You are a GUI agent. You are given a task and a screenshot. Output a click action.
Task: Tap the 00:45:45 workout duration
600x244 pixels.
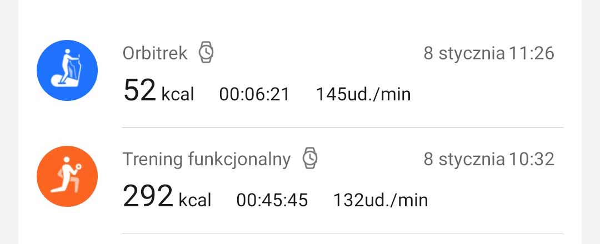click(x=272, y=200)
